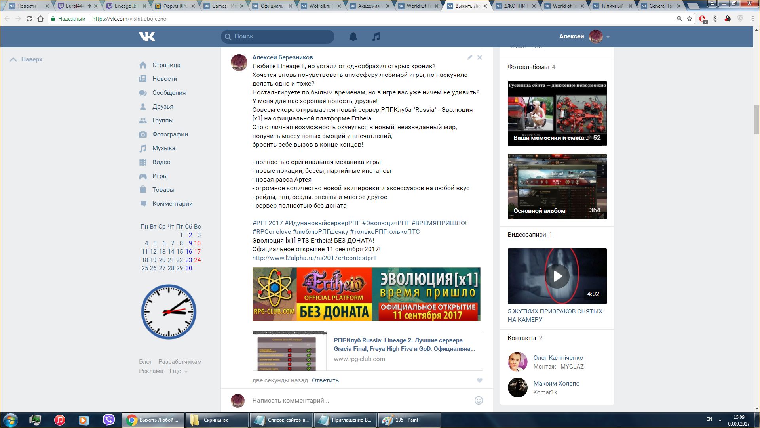Click the Наверх scroll-to-top button
Viewport: 760px width, 428px height.
[x=26, y=59]
